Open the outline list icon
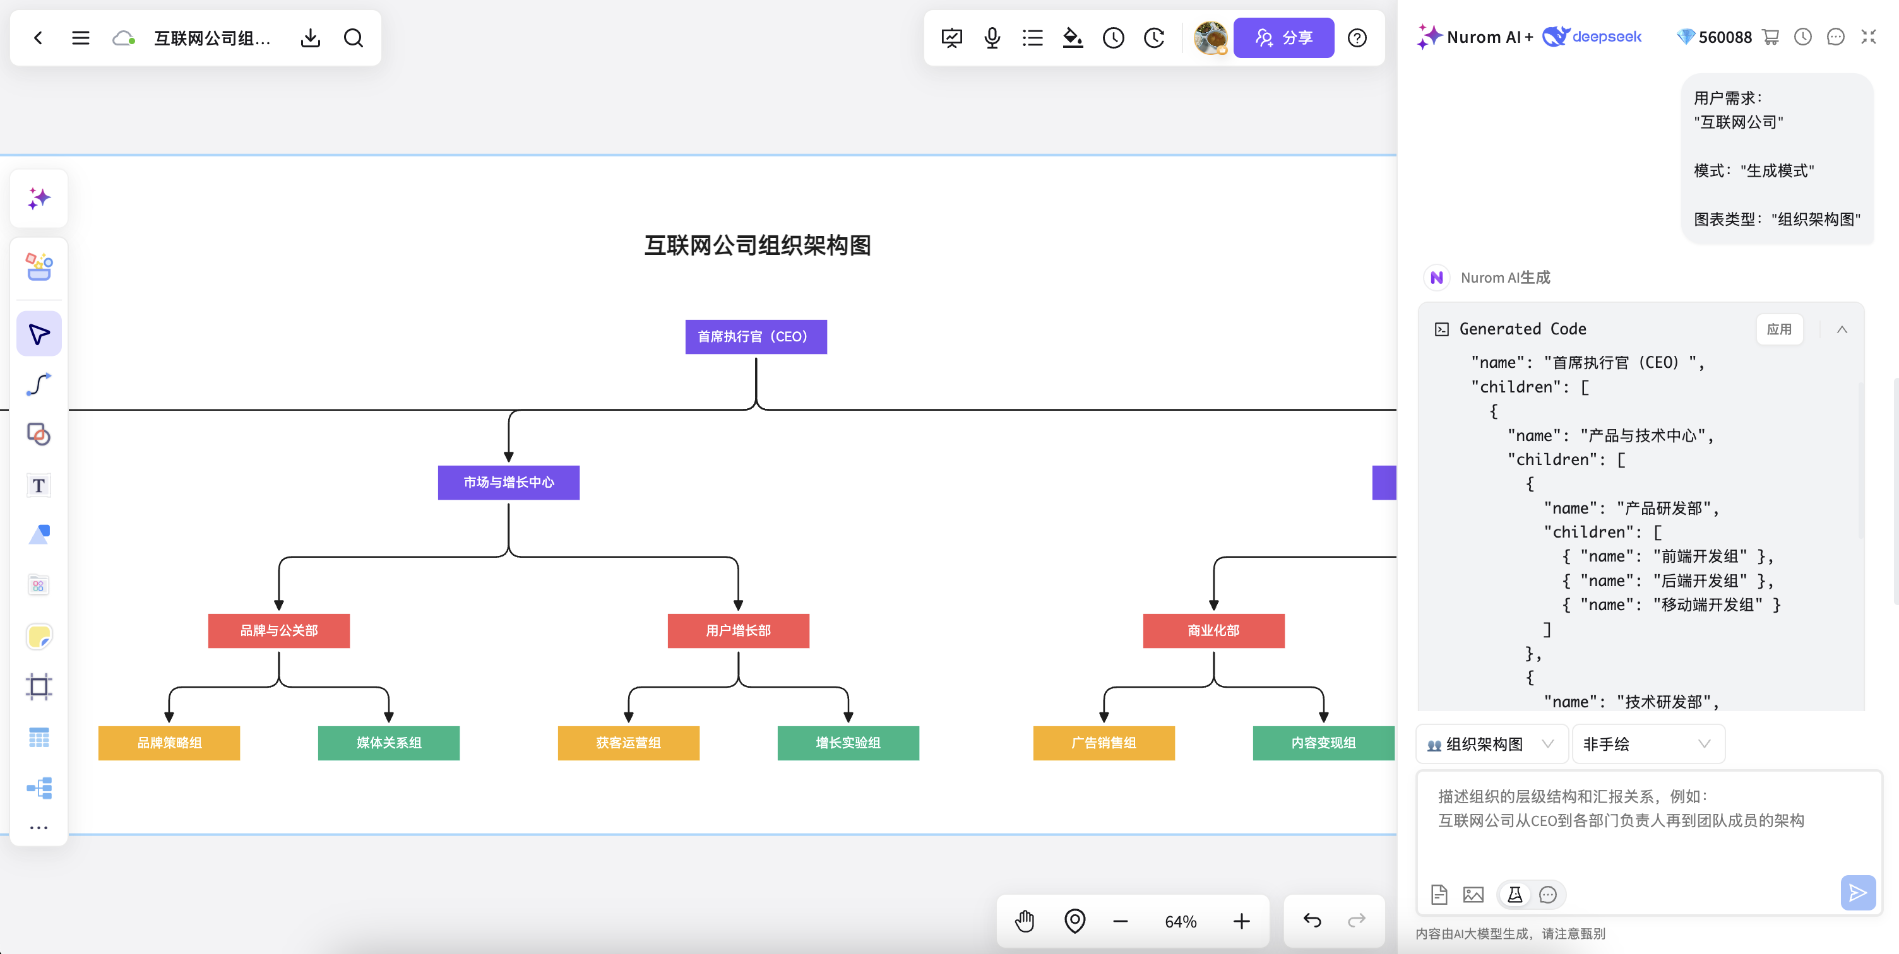This screenshot has height=954, width=1899. click(1033, 38)
